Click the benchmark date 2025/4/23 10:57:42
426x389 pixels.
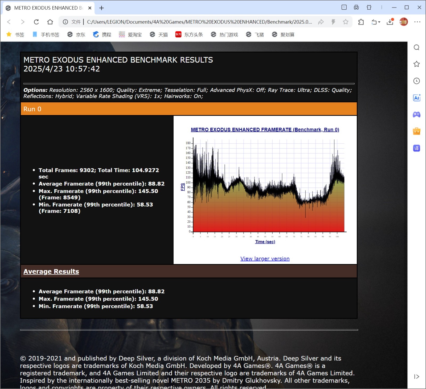62,69
